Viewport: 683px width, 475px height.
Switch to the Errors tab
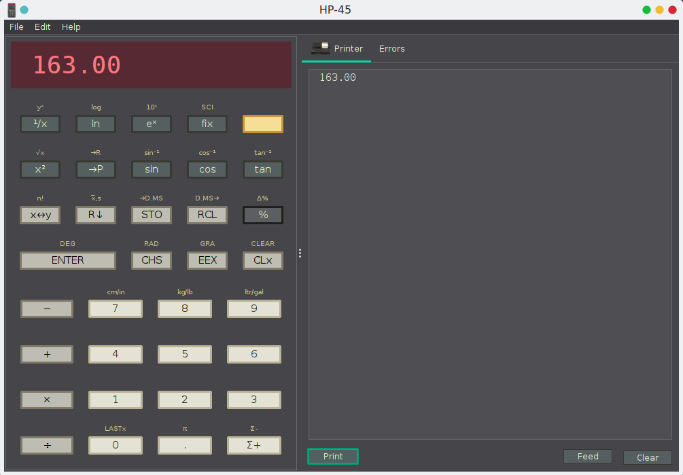(391, 49)
